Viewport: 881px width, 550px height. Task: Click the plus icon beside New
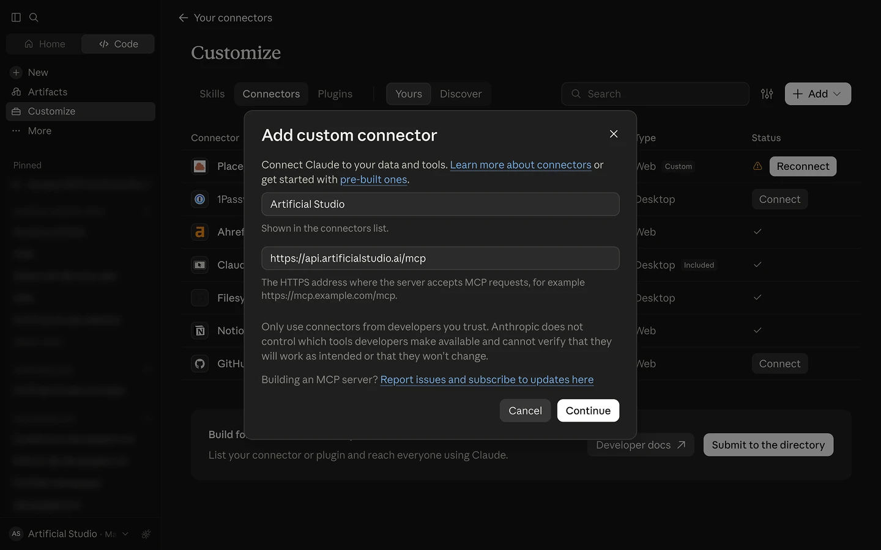coord(17,72)
